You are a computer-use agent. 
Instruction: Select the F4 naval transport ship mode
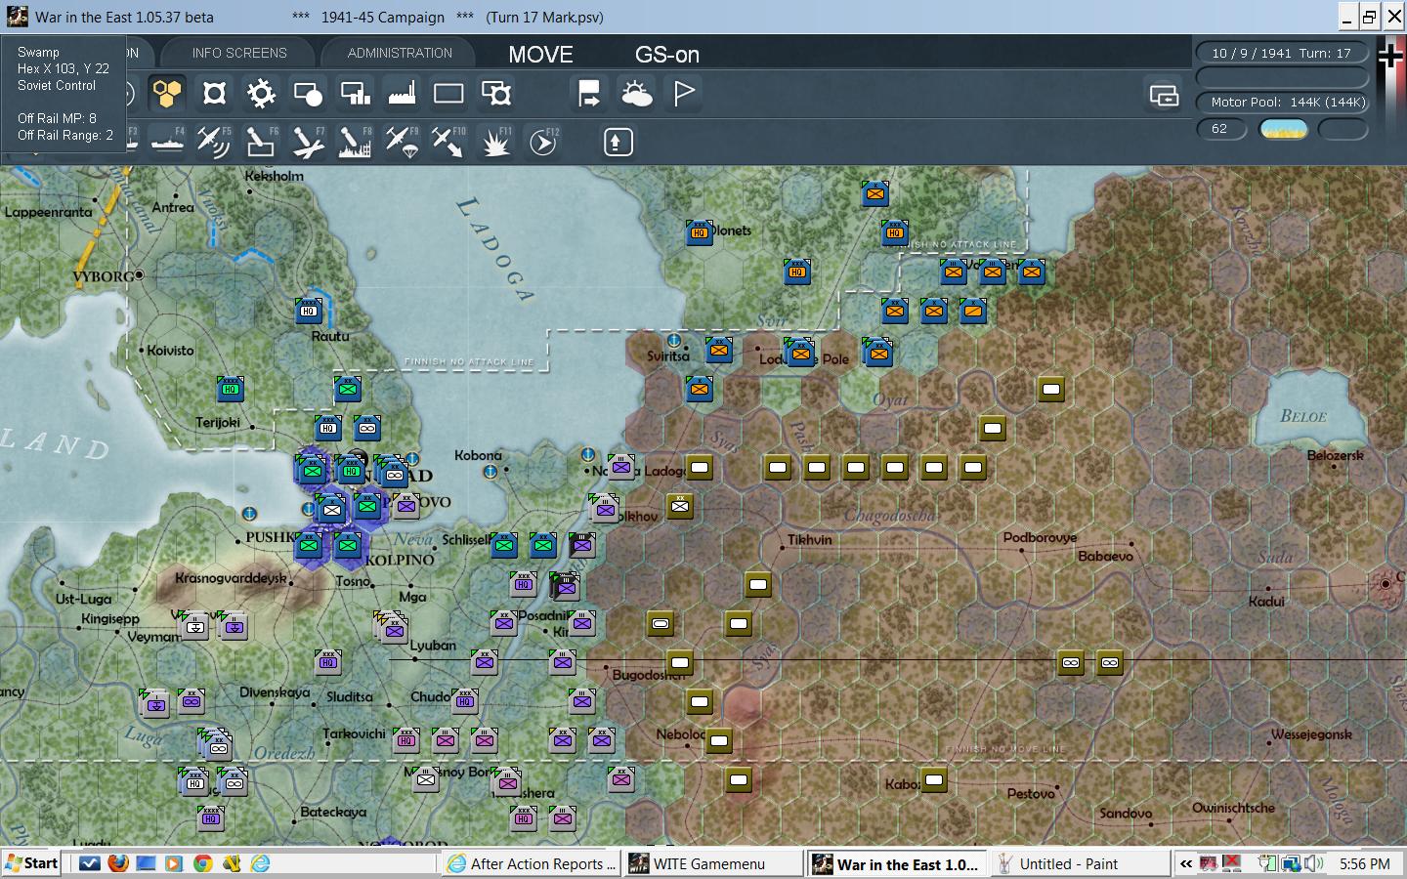pyautogui.click(x=167, y=143)
